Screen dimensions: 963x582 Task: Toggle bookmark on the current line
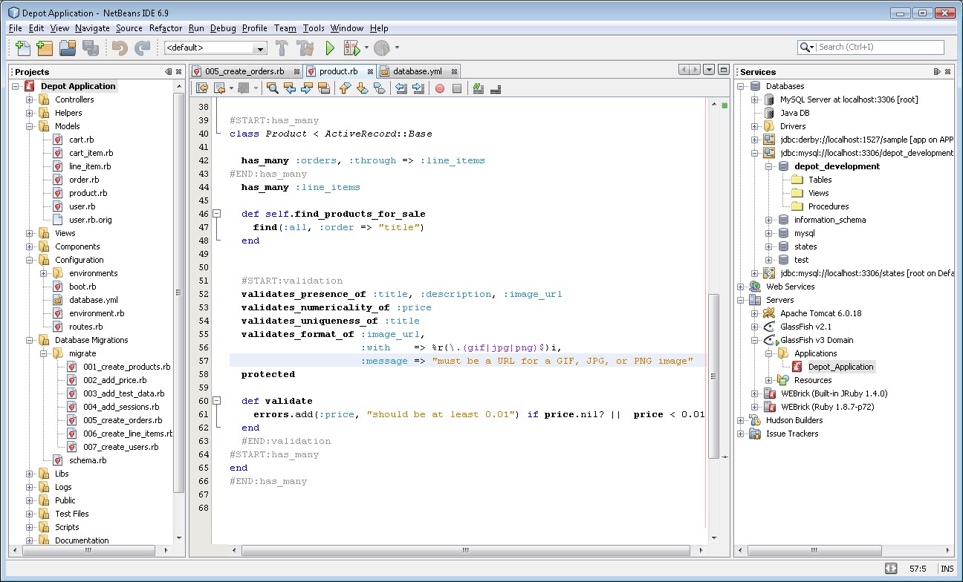tap(380, 88)
